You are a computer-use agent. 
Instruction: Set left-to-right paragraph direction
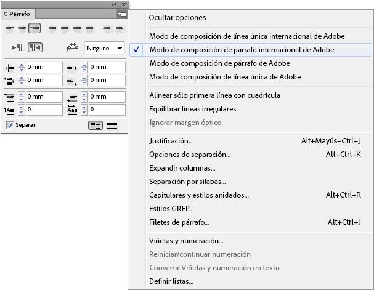17,47
